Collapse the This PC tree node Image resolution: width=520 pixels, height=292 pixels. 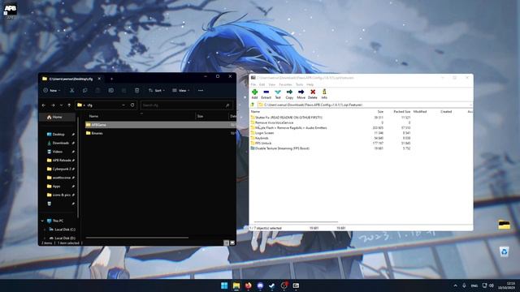tap(42, 221)
